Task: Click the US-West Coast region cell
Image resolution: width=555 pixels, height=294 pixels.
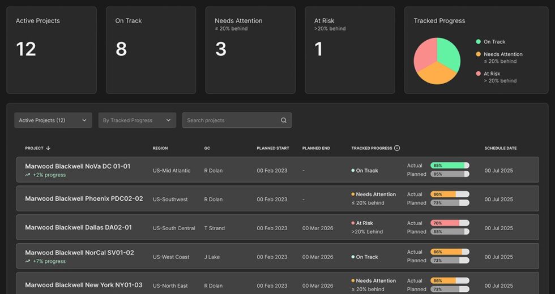Action: pos(171,257)
